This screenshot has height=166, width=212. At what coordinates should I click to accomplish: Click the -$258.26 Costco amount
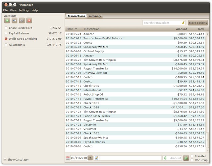click(181, 146)
